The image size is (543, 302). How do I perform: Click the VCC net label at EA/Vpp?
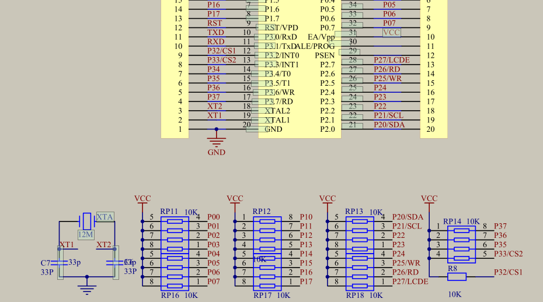(x=392, y=33)
